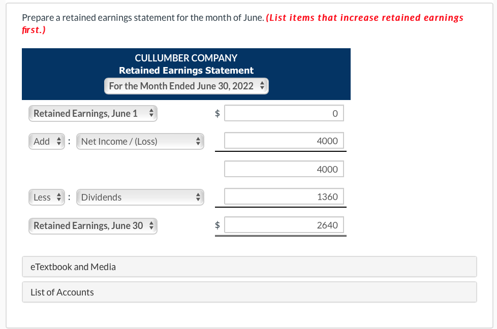Open the Retained Earnings, June 30 dropdown

pyautogui.click(x=93, y=226)
